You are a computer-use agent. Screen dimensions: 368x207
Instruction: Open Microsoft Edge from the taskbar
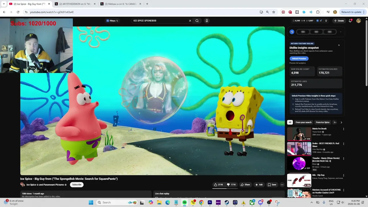(x=168, y=202)
